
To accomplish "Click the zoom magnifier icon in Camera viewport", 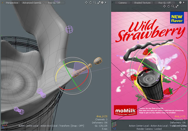I will click(x=173, y=6).
